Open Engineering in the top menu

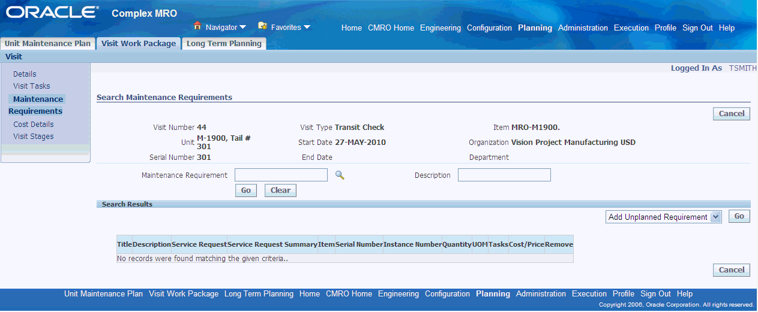[x=441, y=28]
